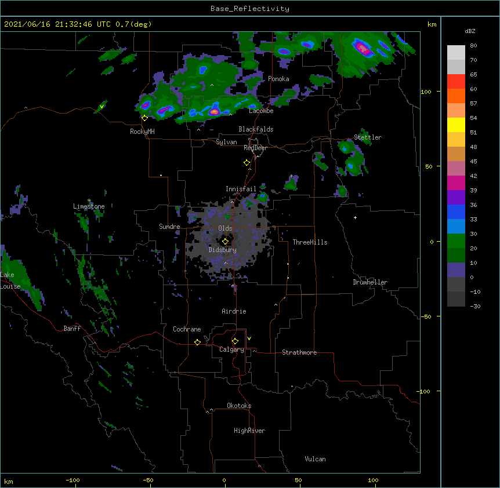Select the Limestone map label
This screenshot has width=500, height=488.
89,206
